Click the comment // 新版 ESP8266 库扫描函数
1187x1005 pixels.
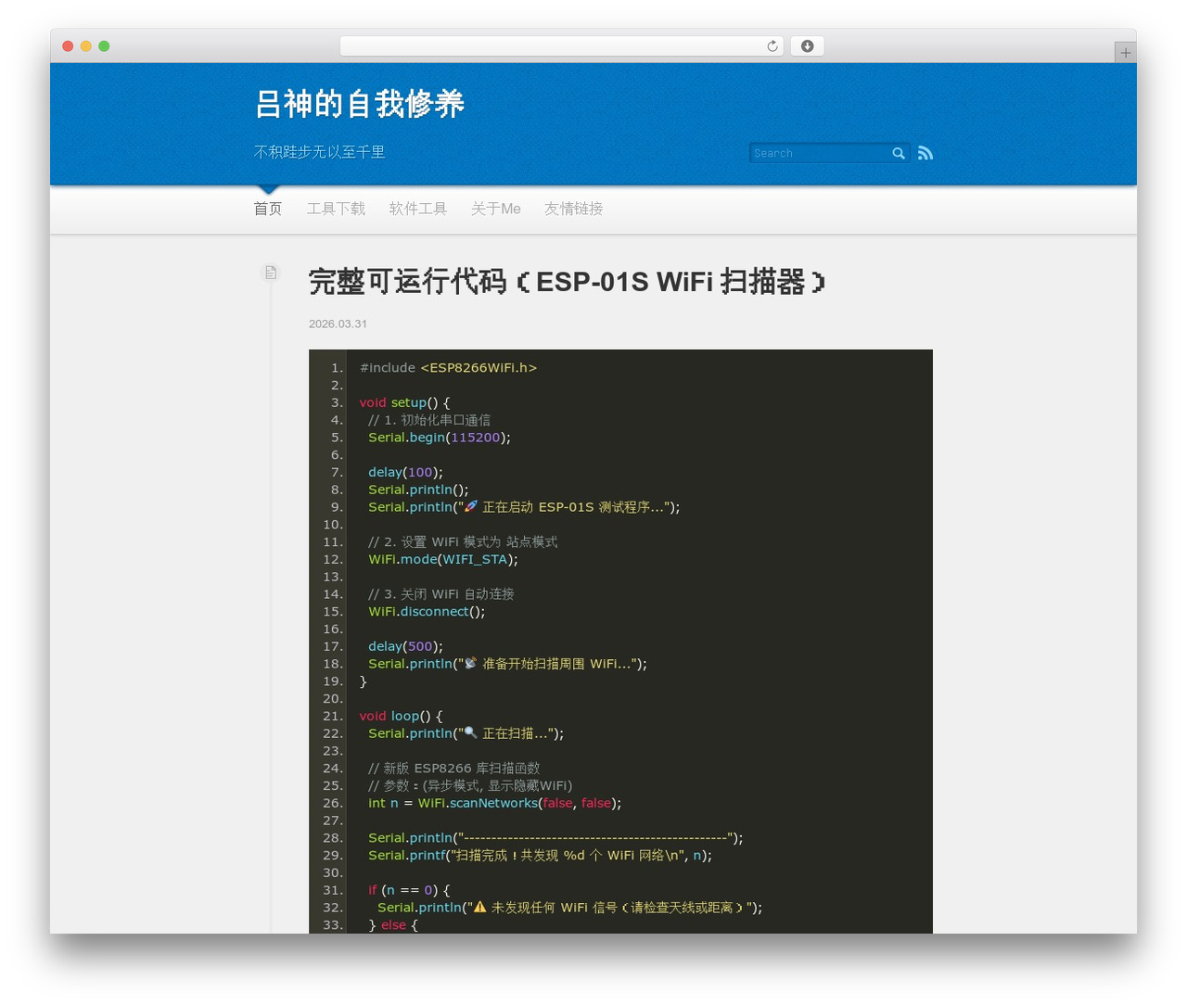tap(453, 769)
